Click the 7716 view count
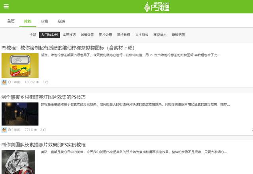 (x=29, y=130)
